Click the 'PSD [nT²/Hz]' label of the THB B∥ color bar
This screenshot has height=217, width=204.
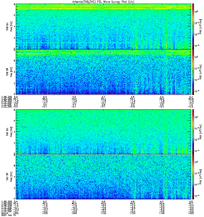pos(200,72)
